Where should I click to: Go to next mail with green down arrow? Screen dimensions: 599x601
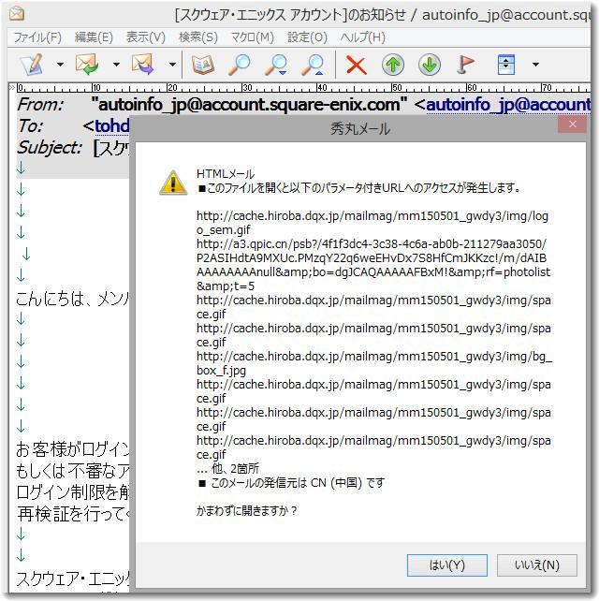(430, 65)
